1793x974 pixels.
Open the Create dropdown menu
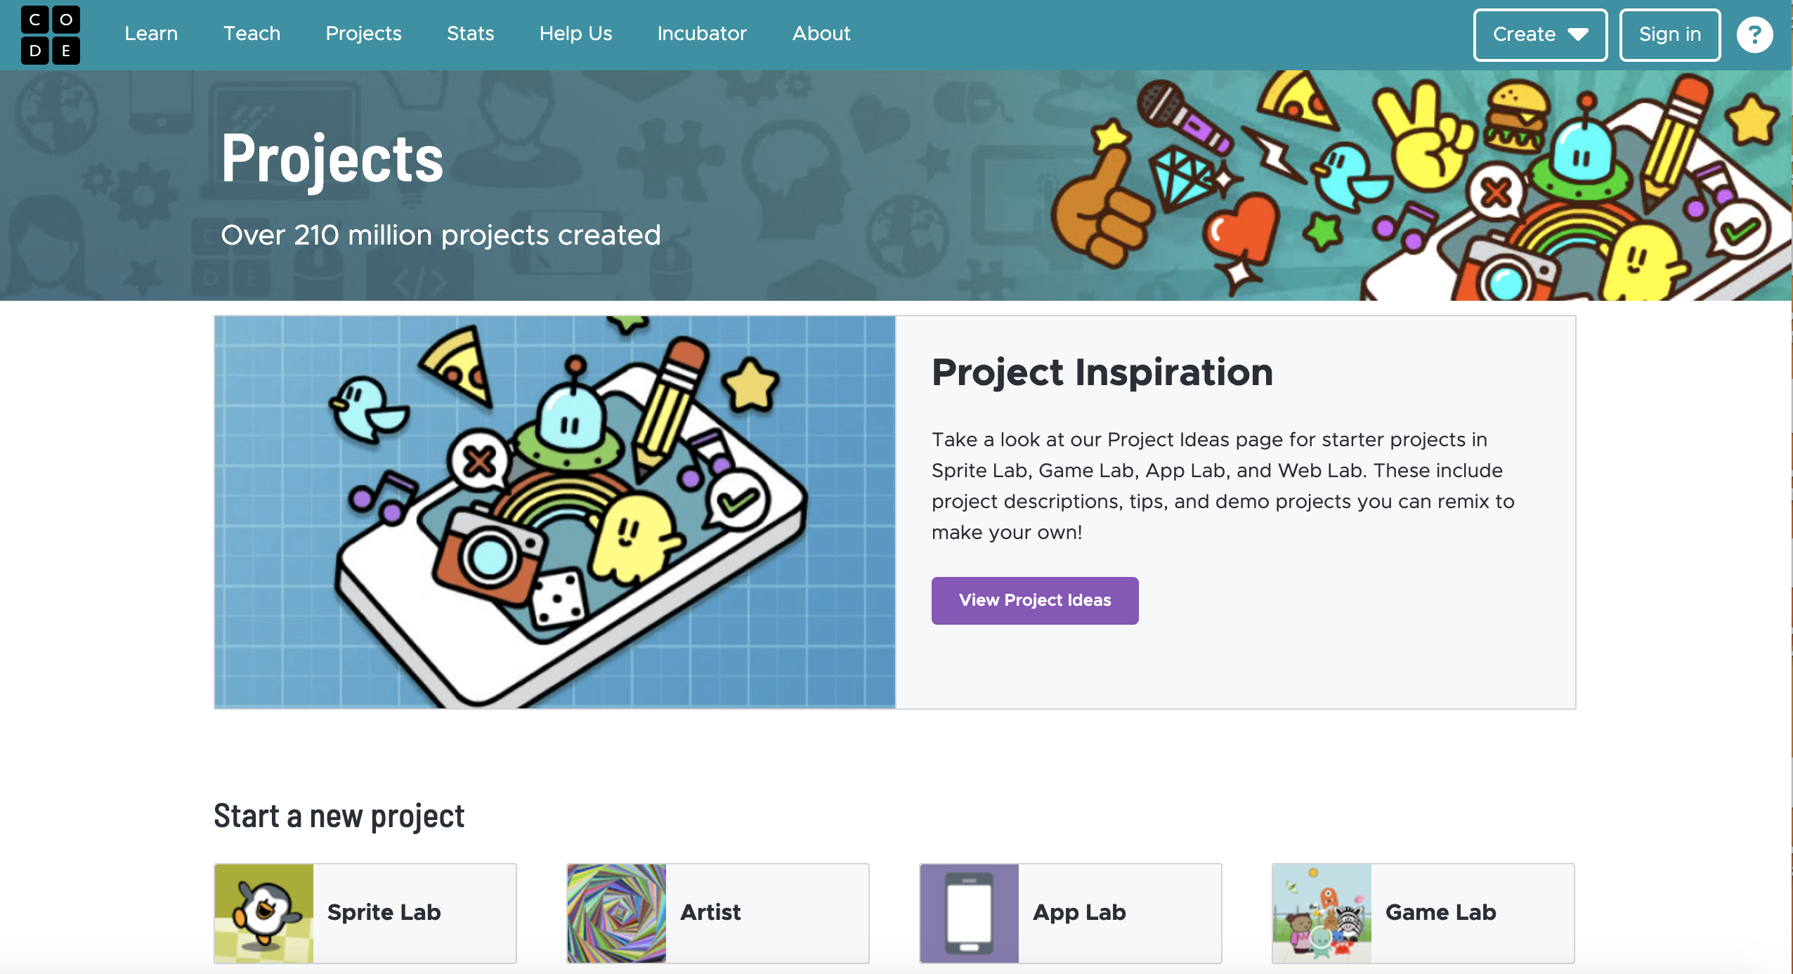1538,34
